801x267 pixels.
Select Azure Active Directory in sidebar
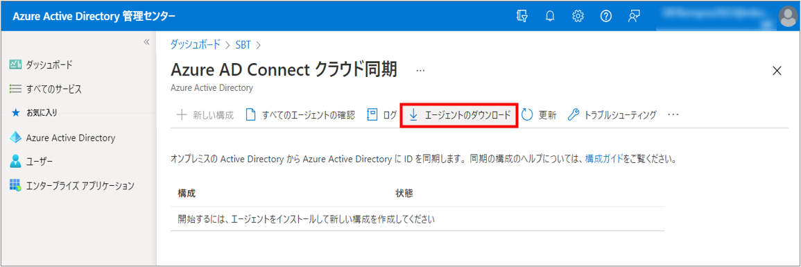click(x=62, y=138)
